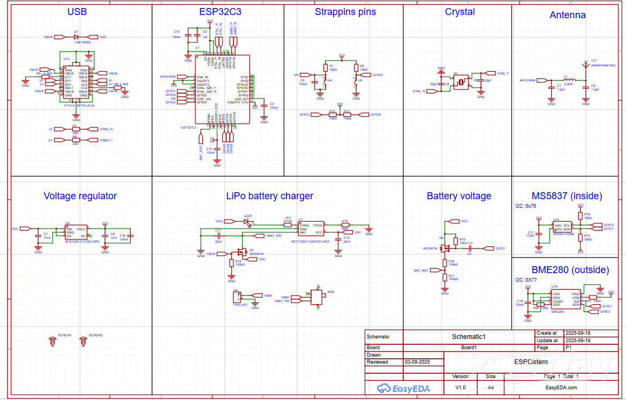Select the U7 MCP73831 charger IC
This screenshot has width=626, height=400.
click(x=311, y=229)
